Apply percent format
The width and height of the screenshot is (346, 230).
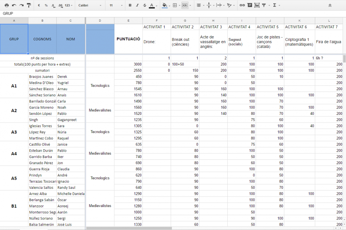[46, 5]
